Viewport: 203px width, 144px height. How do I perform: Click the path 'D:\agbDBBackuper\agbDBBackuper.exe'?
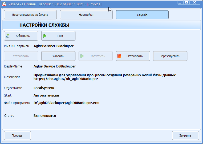[x=66, y=103]
